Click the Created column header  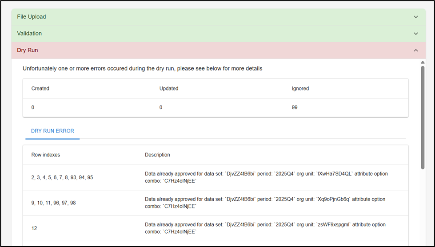40,89
